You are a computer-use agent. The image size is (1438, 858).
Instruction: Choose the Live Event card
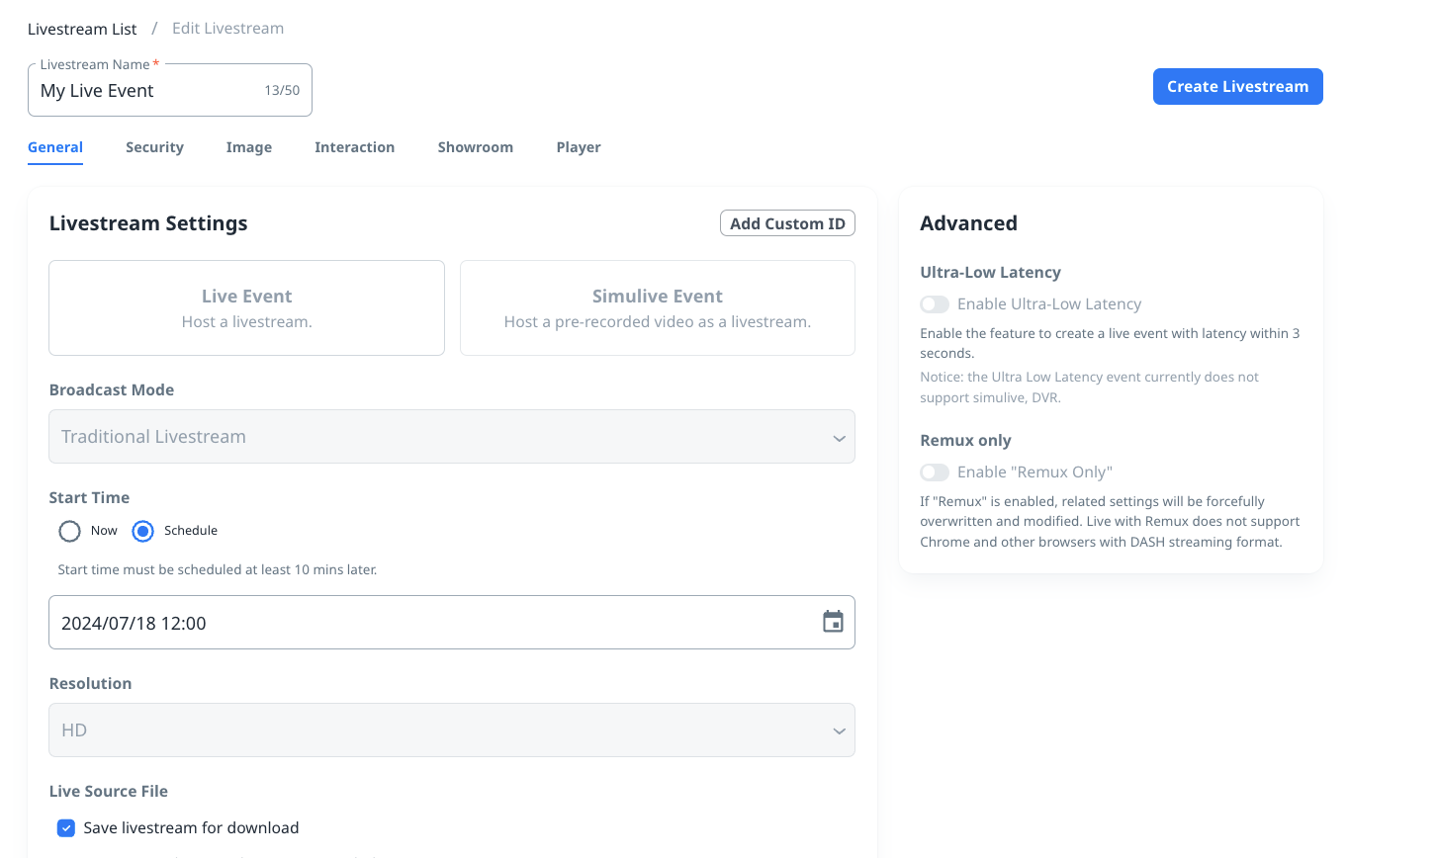click(x=246, y=307)
